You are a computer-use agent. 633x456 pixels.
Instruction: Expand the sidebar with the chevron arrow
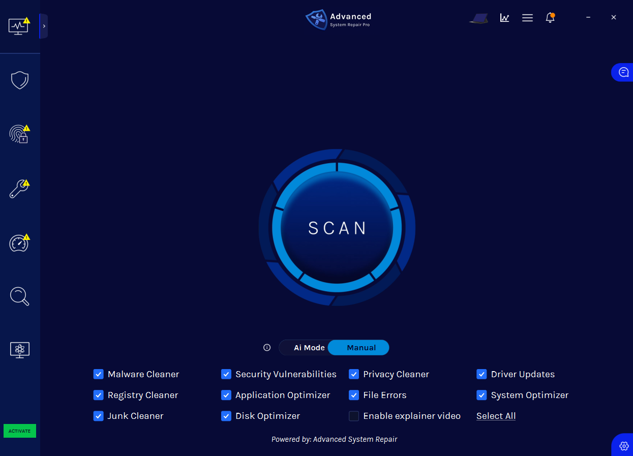[44, 26]
